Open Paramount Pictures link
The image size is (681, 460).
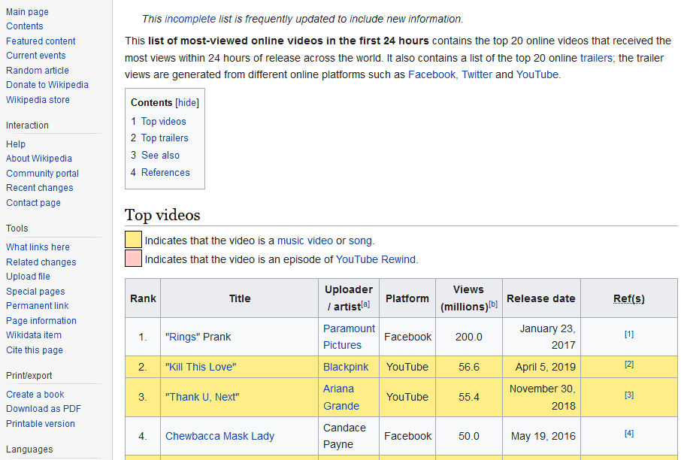pyautogui.click(x=349, y=337)
